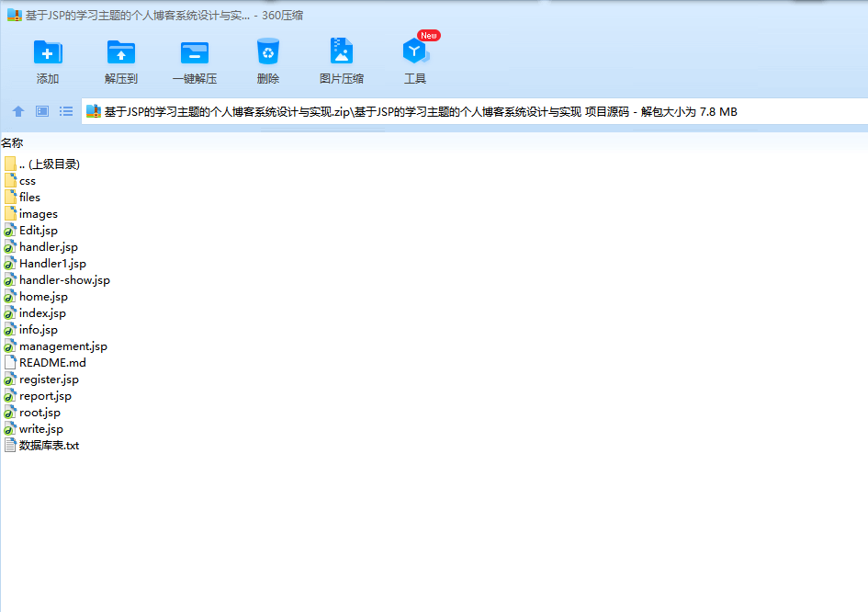Screen dimensions: 868x612
Task: Click the parent directory folder icon
Action: coord(10,164)
